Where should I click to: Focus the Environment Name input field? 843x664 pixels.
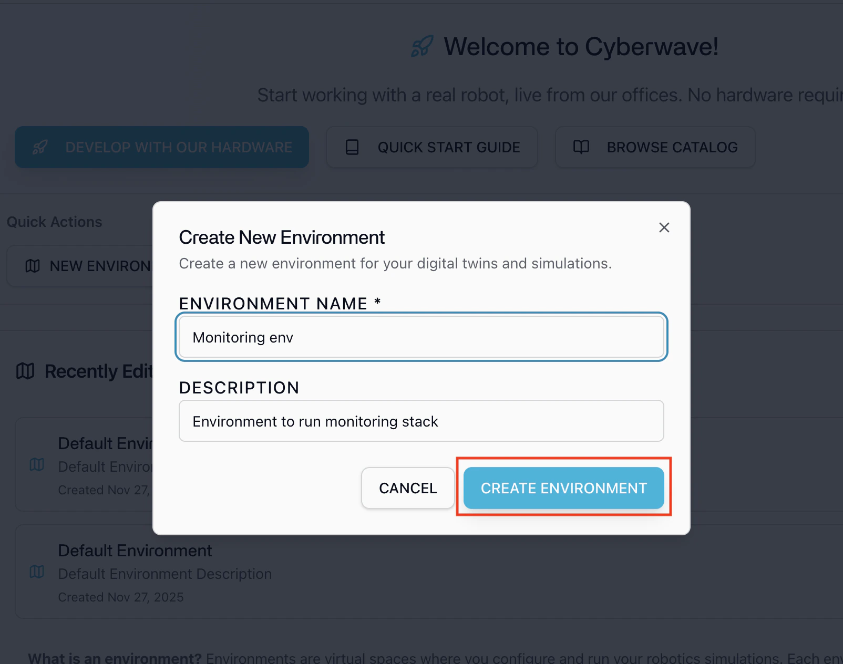[421, 337]
